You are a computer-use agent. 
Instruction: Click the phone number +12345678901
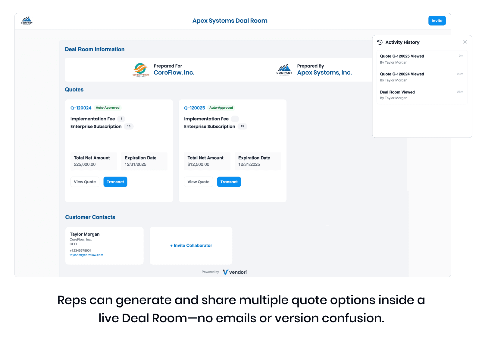tap(80, 250)
